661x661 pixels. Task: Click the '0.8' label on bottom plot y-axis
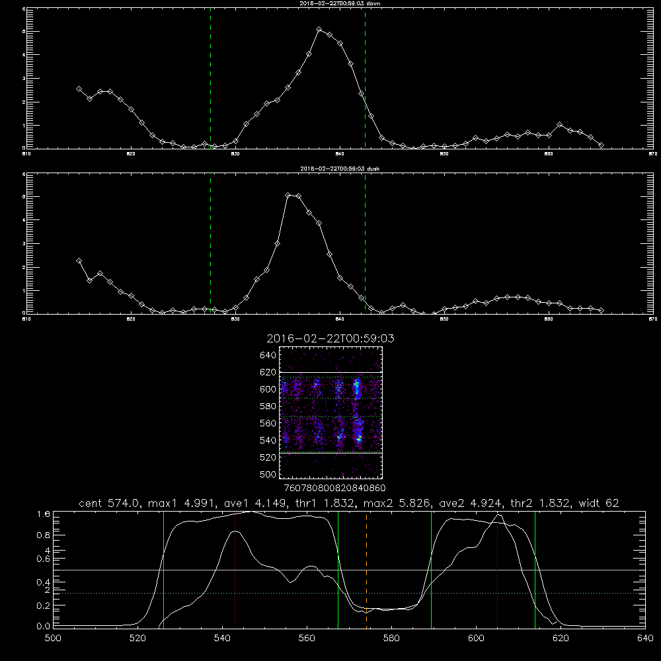pyautogui.click(x=44, y=535)
